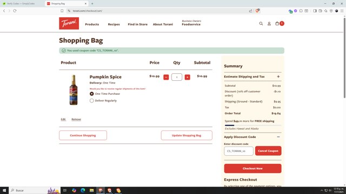Decrease Pumpkin Spice quantity with minus button

(x=166, y=77)
